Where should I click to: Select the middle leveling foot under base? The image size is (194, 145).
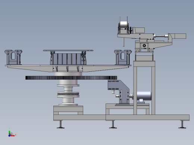pos(113,125)
